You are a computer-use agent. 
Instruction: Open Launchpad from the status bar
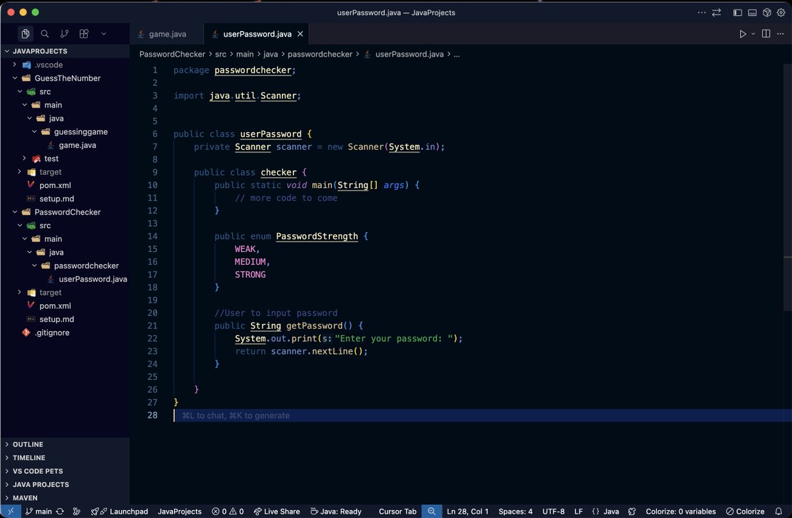tap(119, 511)
